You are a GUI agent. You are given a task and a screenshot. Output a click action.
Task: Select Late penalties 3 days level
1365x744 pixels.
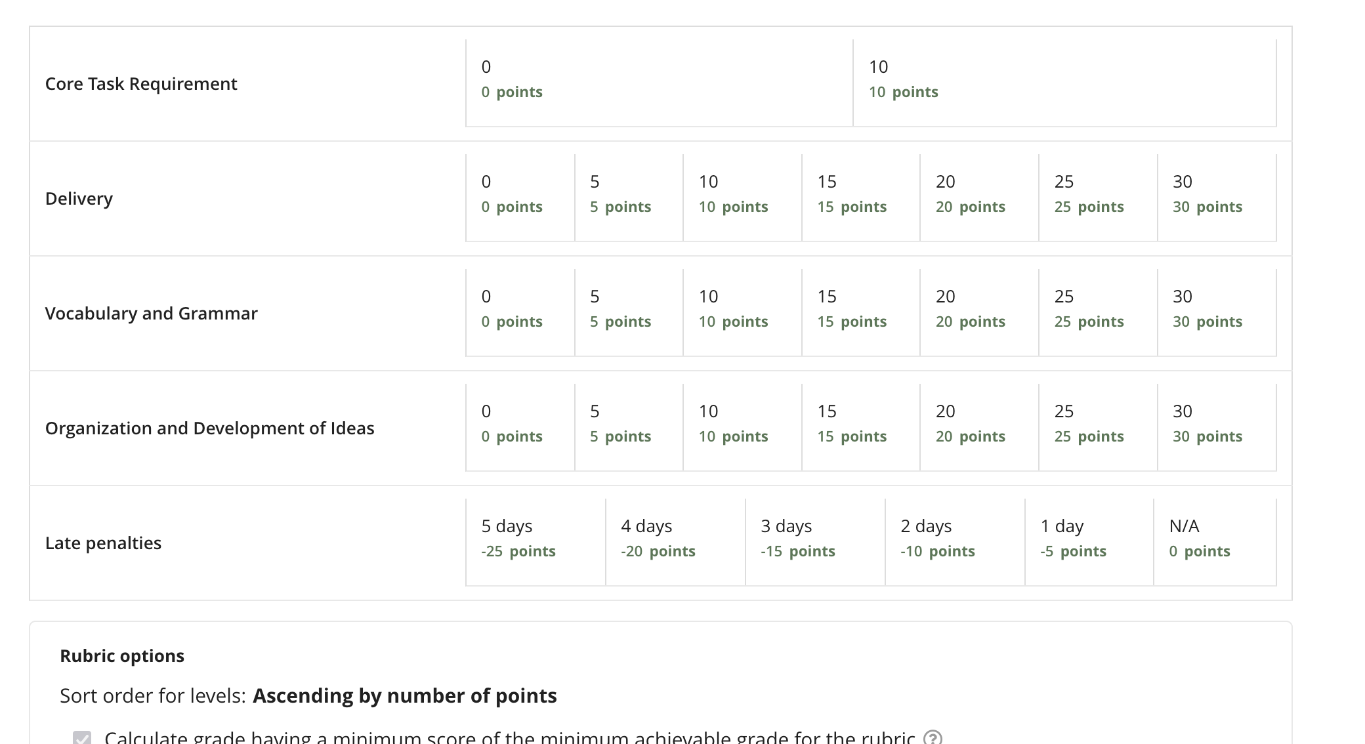click(815, 543)
